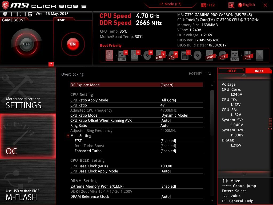Screen dimensions: 273x205
Task: Turn off the XMP button
Action: click(x=73, y=44)
